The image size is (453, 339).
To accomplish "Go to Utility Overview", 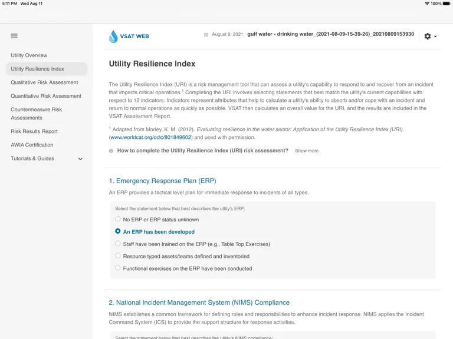I will tap(29, 55).
